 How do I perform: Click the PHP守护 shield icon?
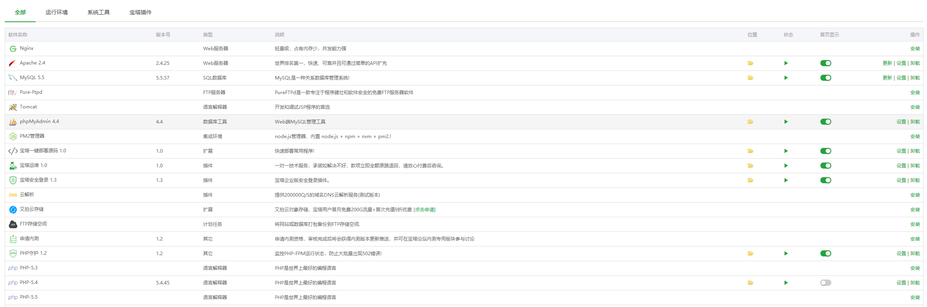(13, 254)
